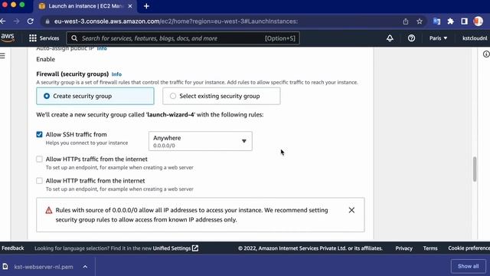490x276 pixels.
Task: Click the site lock icon in address bar
Action: pyautogui.click(x=47, y=21)
